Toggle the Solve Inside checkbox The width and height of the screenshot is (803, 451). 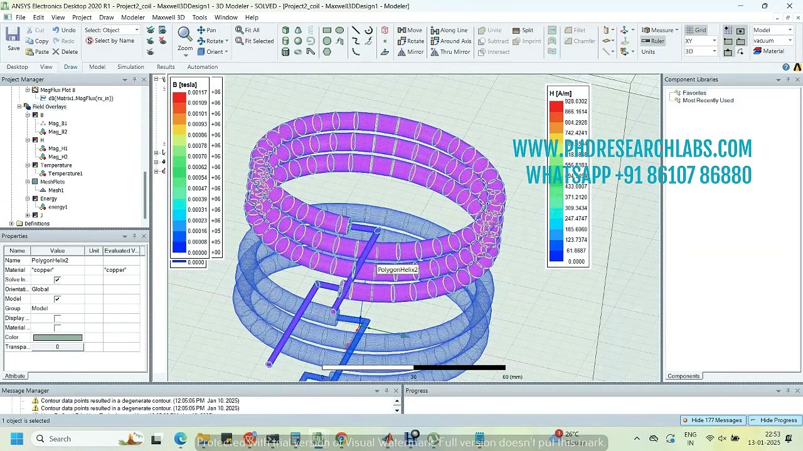click(x=57, y=279)
